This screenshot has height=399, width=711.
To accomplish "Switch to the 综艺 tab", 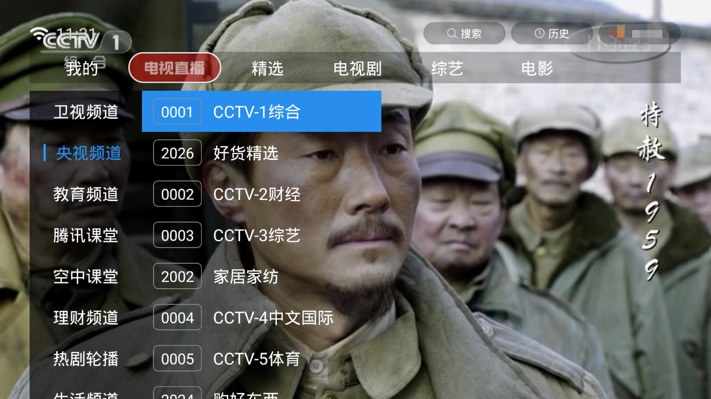I will 447,68.
